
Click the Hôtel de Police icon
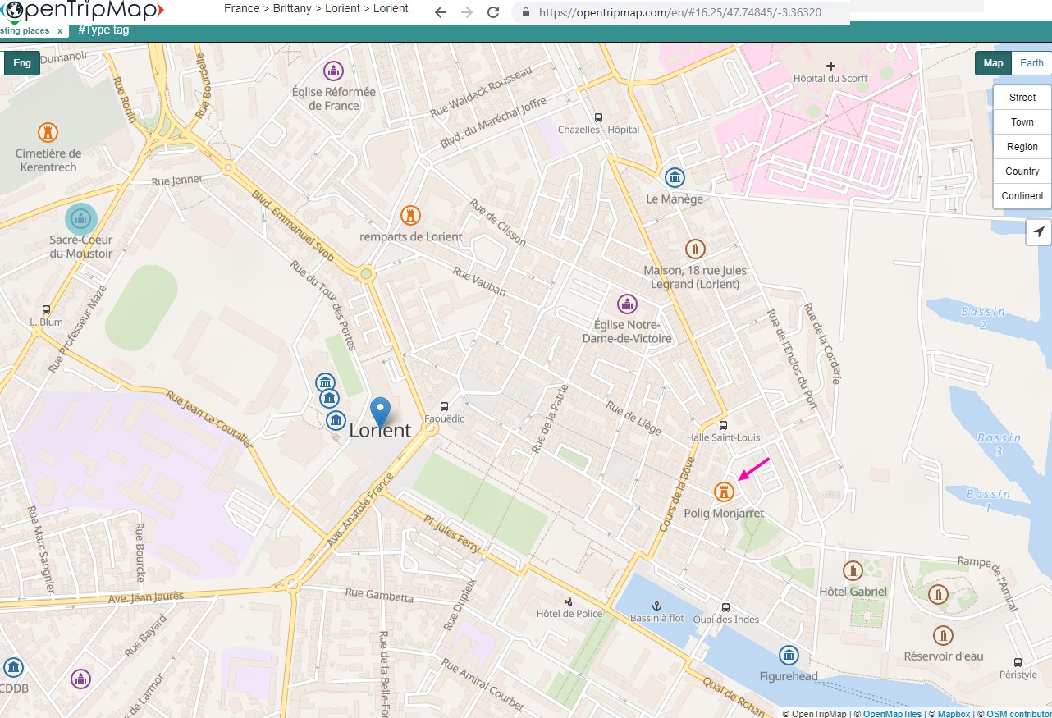click(569, 601)
